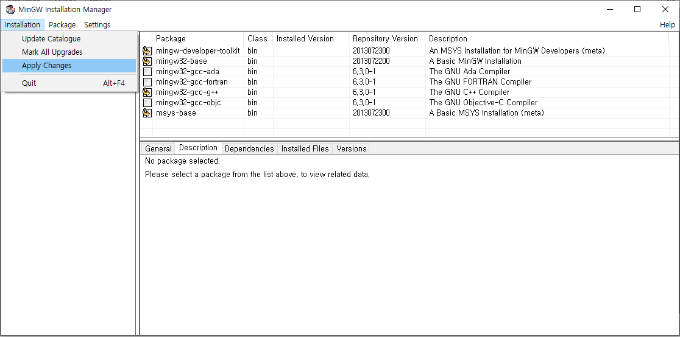Viewport: 680px width, 337px height.
Task: Minimize the MinGW Installation Manager window
Action: pos(610,10)
